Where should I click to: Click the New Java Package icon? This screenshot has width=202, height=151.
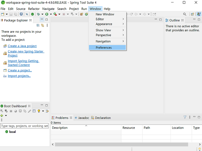point(81,14)
